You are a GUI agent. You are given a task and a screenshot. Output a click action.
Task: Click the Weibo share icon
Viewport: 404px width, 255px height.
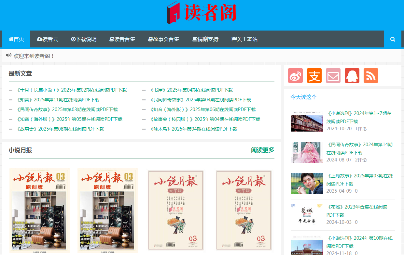295,76
